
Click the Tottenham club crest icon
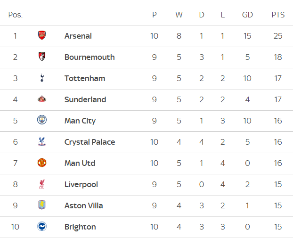pos(42,78)
